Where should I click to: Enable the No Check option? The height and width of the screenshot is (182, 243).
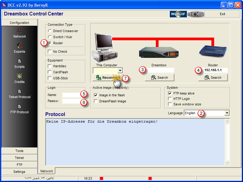(50, 51)
